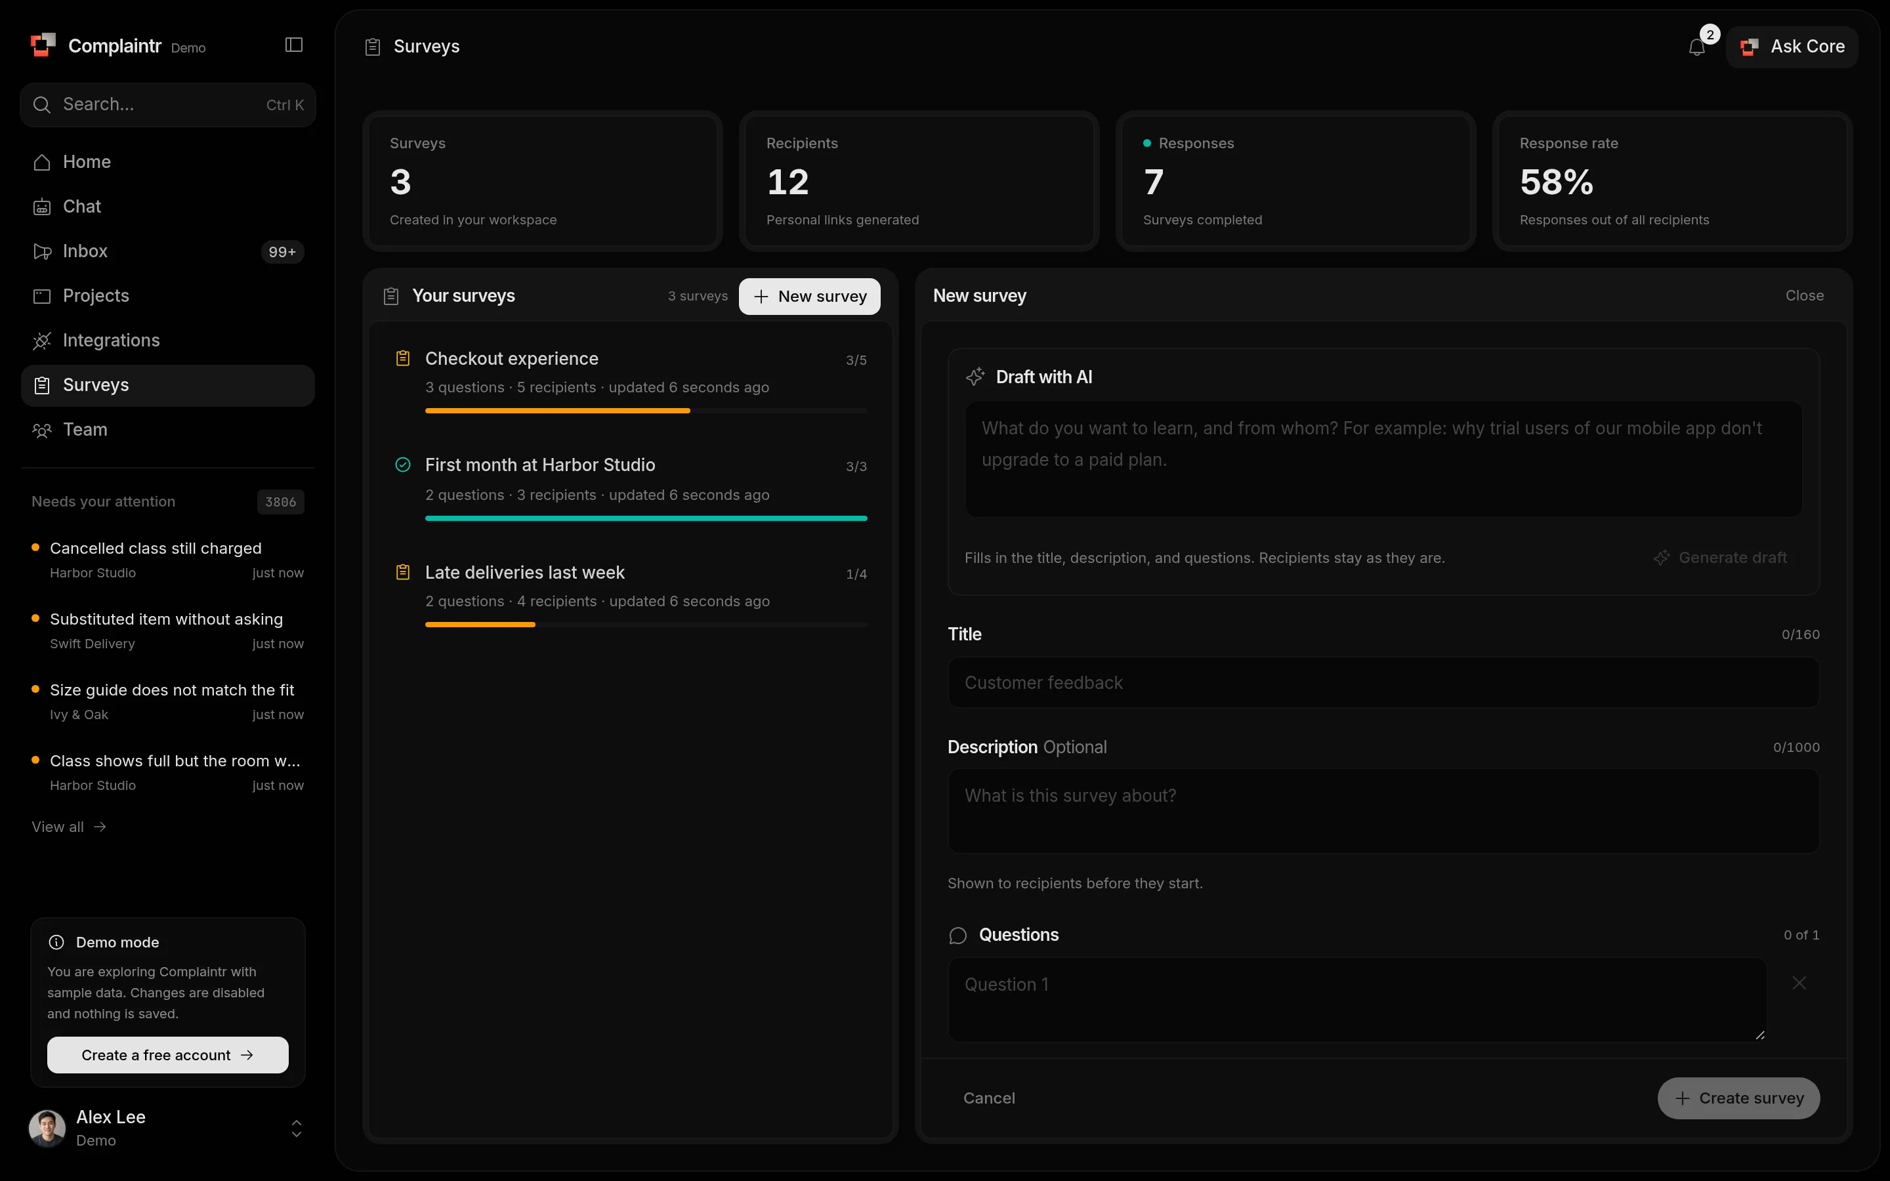Viewport: 1890px width, 1181px height.
Task: Open Integrations in the sidebar
Action: point(168,341)
